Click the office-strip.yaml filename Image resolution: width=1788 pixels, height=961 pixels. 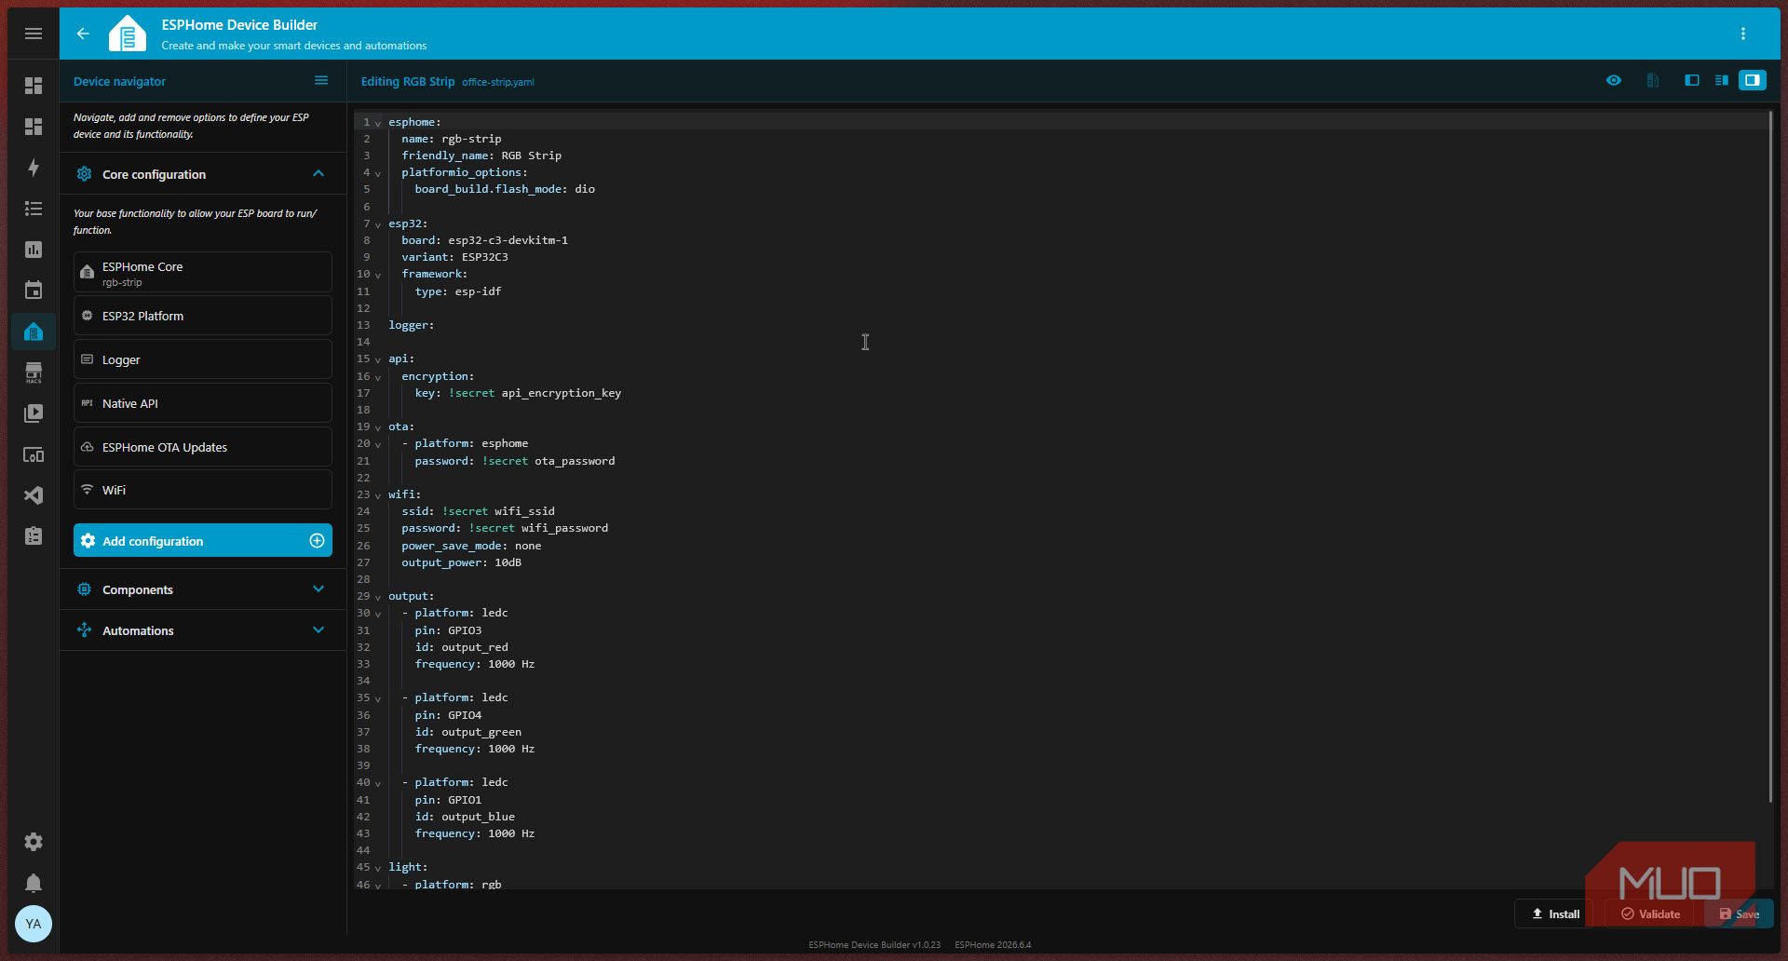coord(498,82)
